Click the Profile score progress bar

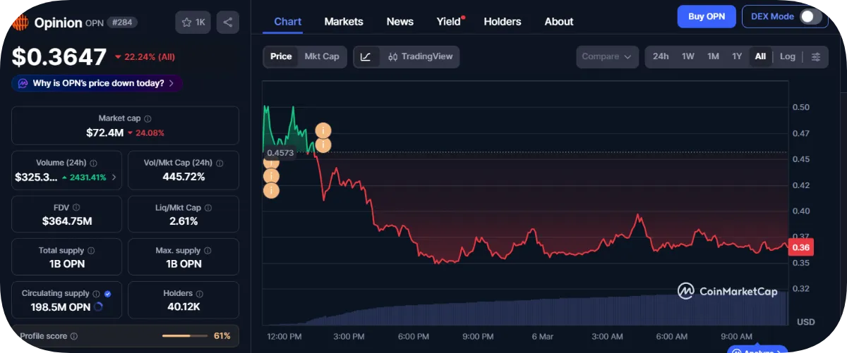(185, 336)
